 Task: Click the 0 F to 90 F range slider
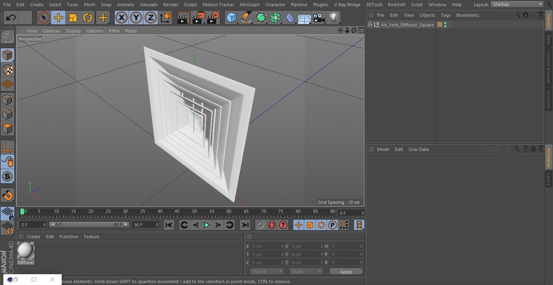[x=89, y=225]
